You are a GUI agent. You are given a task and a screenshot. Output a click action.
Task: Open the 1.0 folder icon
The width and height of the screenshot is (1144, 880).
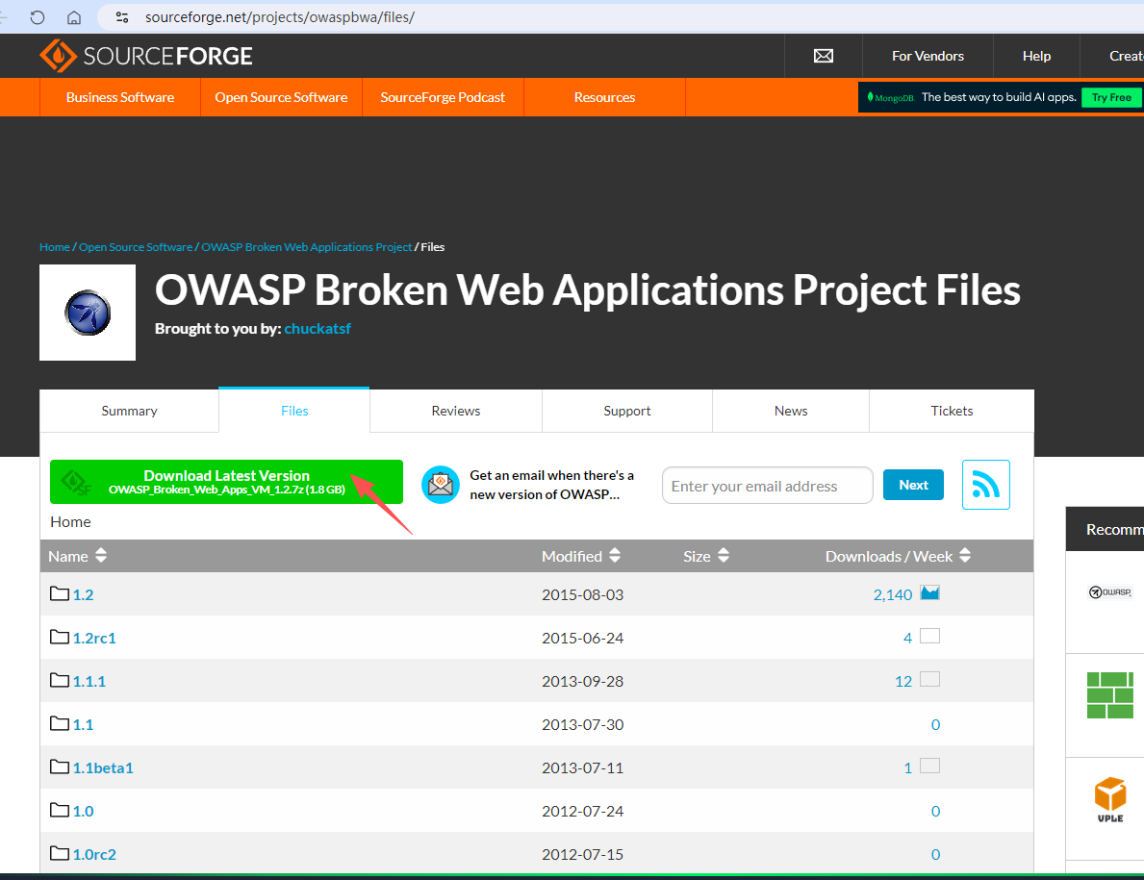tap(60, 810)
